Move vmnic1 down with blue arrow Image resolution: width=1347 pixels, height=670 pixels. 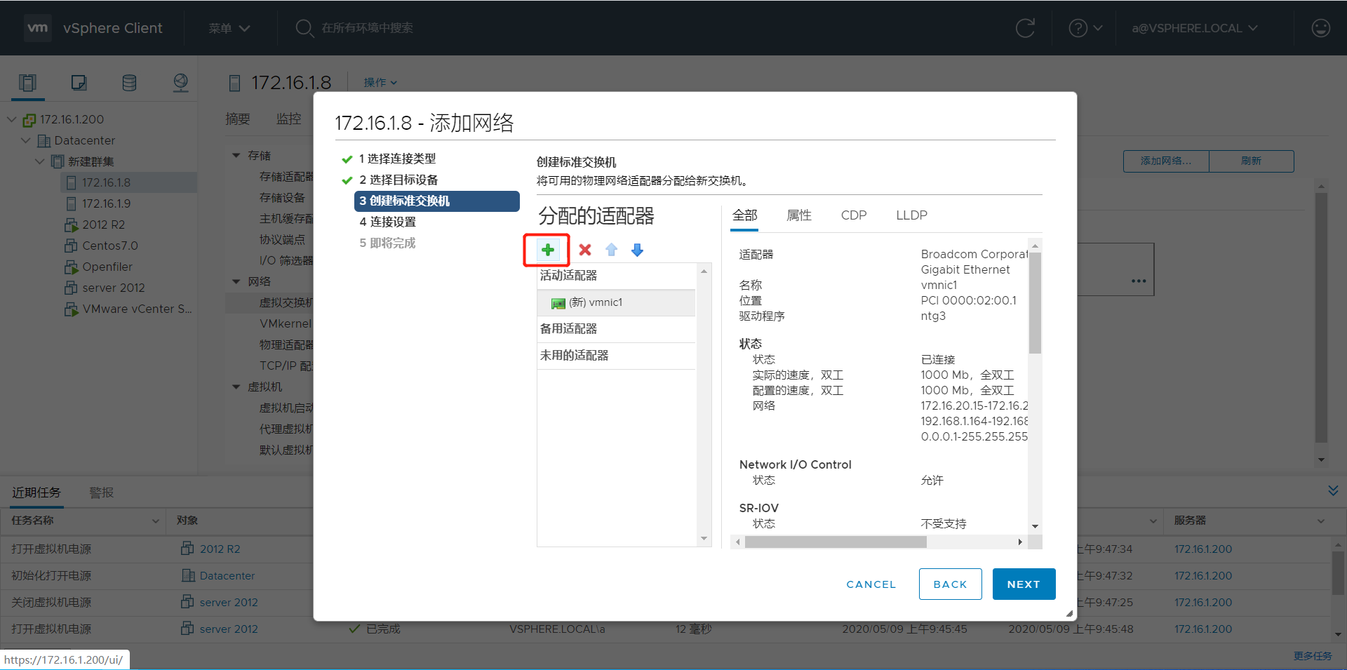click(x=637, y=250)
